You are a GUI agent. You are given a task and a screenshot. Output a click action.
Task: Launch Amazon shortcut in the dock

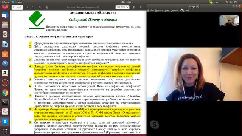click(5, 73)
